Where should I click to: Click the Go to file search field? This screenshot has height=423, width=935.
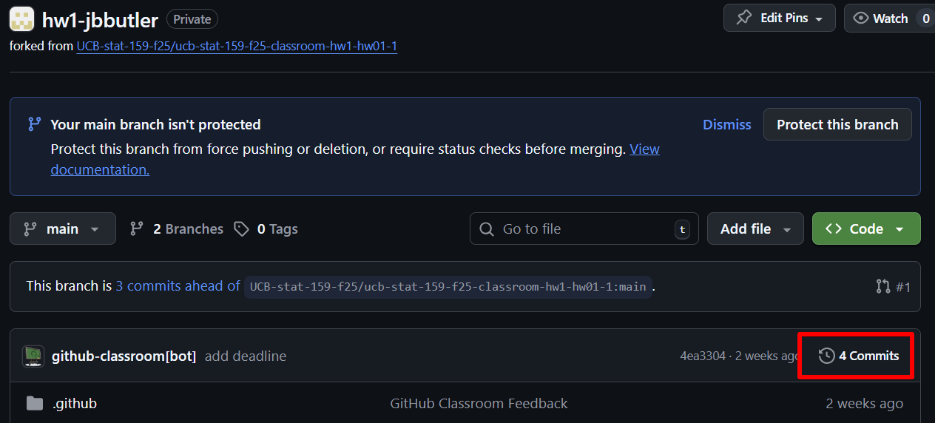tap(584, 229)
